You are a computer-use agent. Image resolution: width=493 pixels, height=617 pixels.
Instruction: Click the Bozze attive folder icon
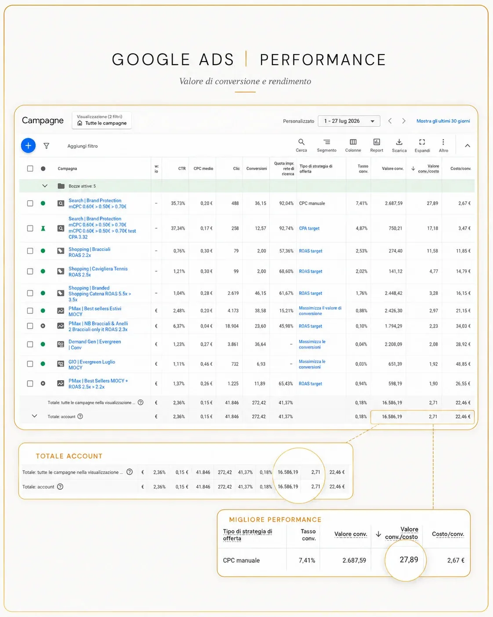tap(61, 186)
